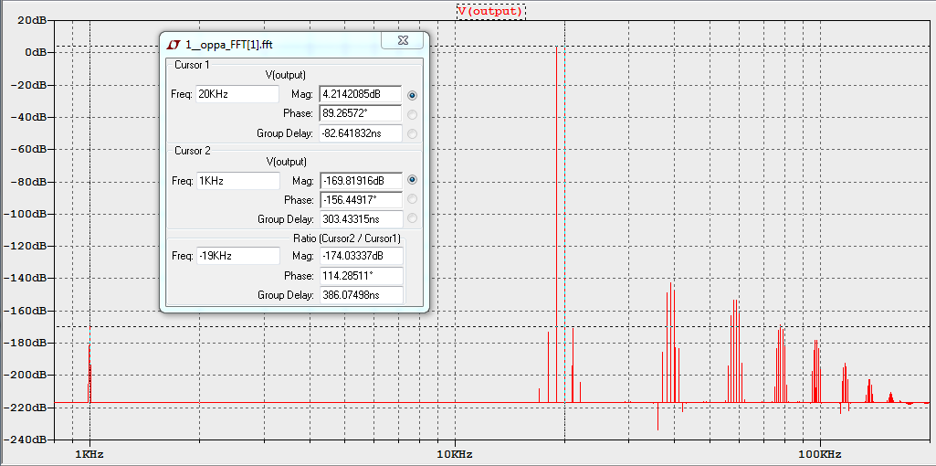Image resolution: width=936 pixels, height=466 pixels.
Task: Click Cursor 2 Mag field -169.81916dB
Action: [x=361, y=180]
